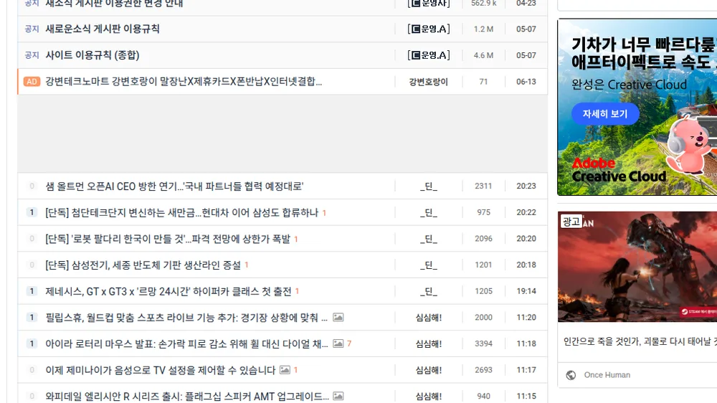The image size is (717, 403).
Task: Open comment count on 제네시스 르망 post
Action: click(x=298, y=291)
